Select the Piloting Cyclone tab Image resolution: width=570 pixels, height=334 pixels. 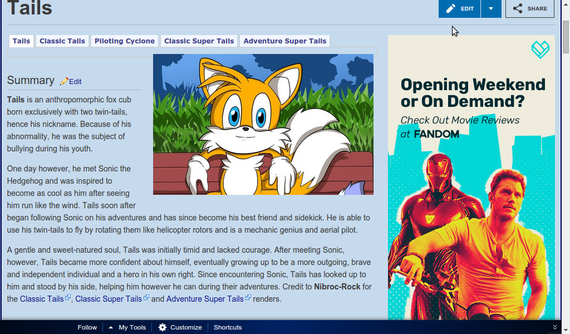tap(125, 41)
